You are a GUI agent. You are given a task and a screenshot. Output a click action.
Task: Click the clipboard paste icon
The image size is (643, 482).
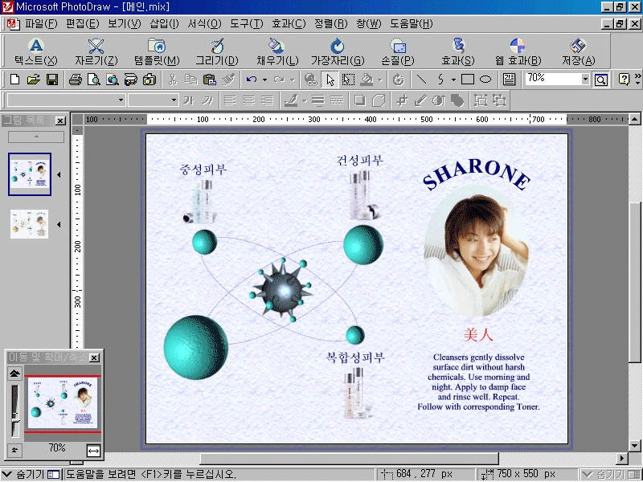(210, 80)
